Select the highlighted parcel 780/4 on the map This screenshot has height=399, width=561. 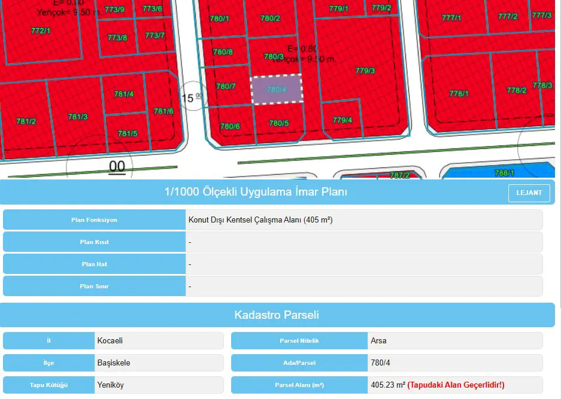click(x=277, y=89)
